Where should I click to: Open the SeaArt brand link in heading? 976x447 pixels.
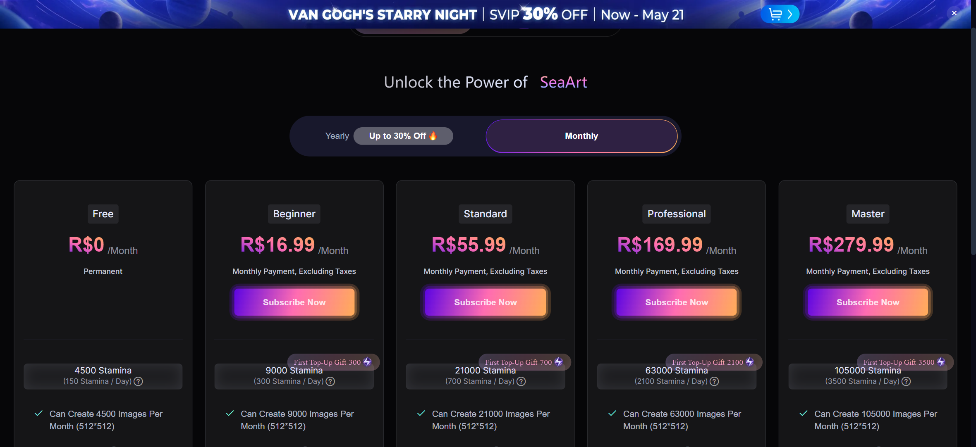563,82
